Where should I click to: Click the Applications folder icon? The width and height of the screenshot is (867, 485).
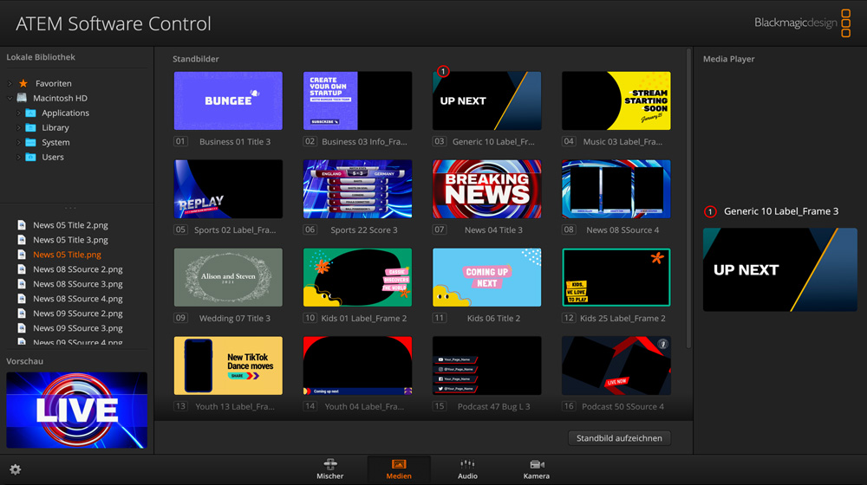[x=30, y=113]
